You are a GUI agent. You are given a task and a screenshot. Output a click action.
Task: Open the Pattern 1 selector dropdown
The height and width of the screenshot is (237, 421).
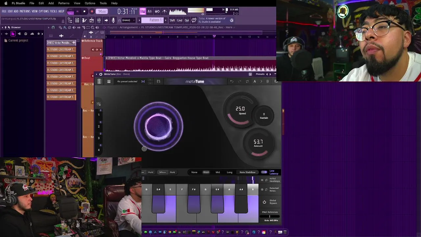point(156,20)
